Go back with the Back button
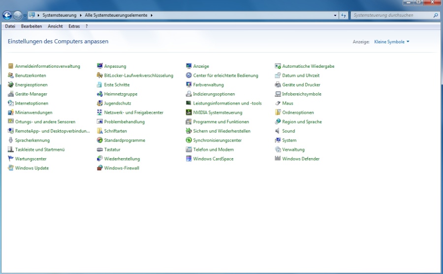 (x=7, y=16)
